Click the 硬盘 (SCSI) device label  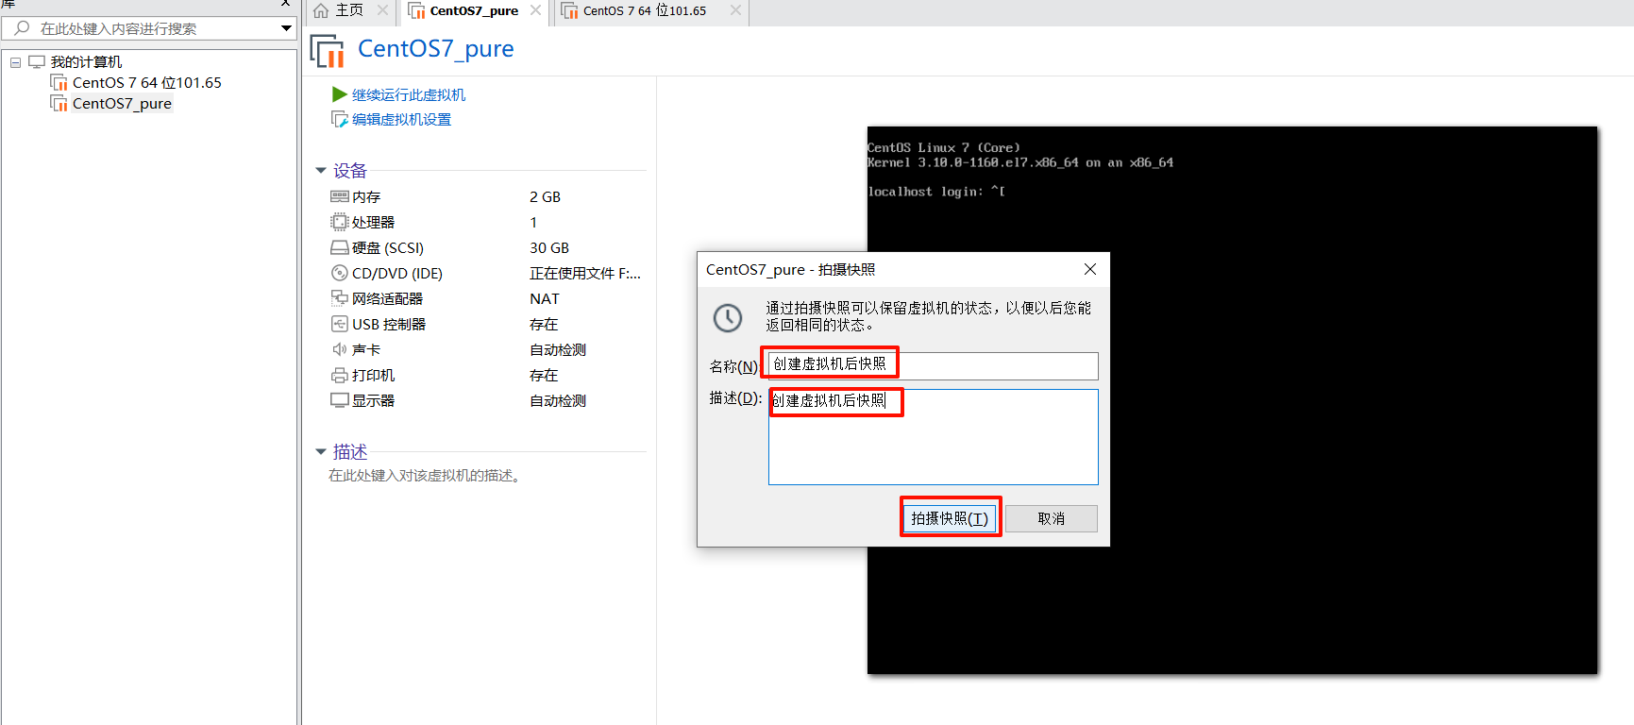[x=388, y=247]
